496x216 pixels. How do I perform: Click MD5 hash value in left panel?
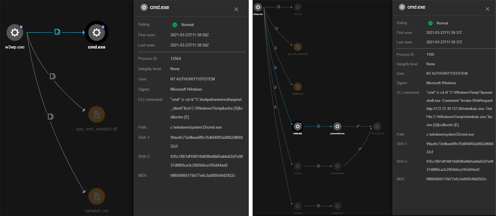point(203,175)
